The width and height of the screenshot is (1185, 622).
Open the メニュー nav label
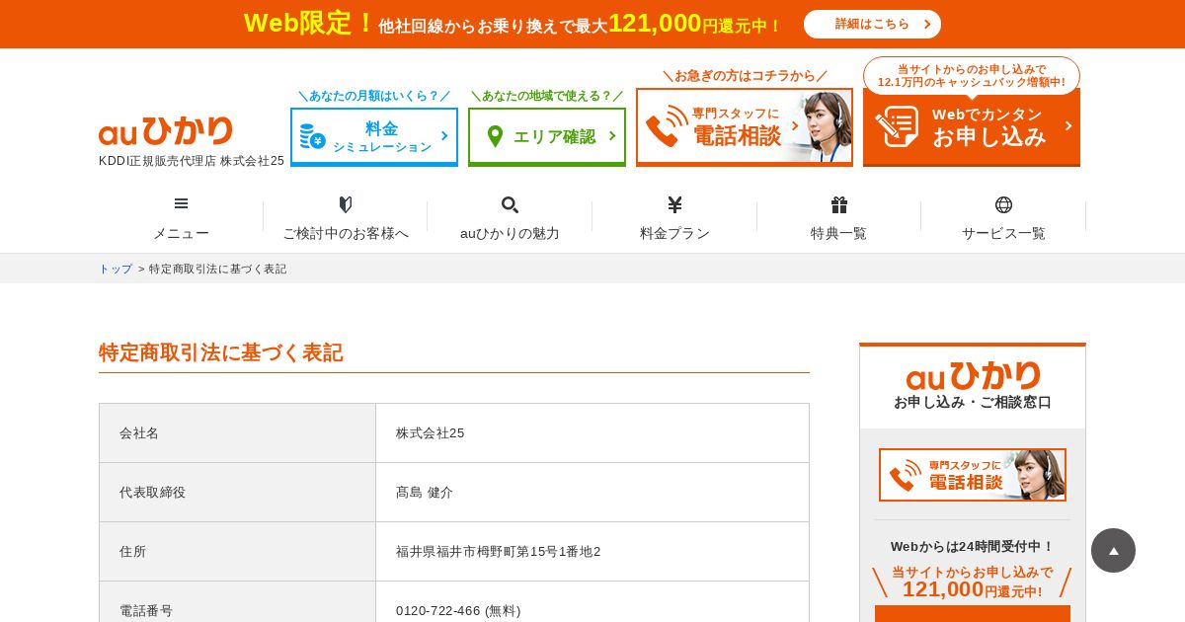point(181,233)
